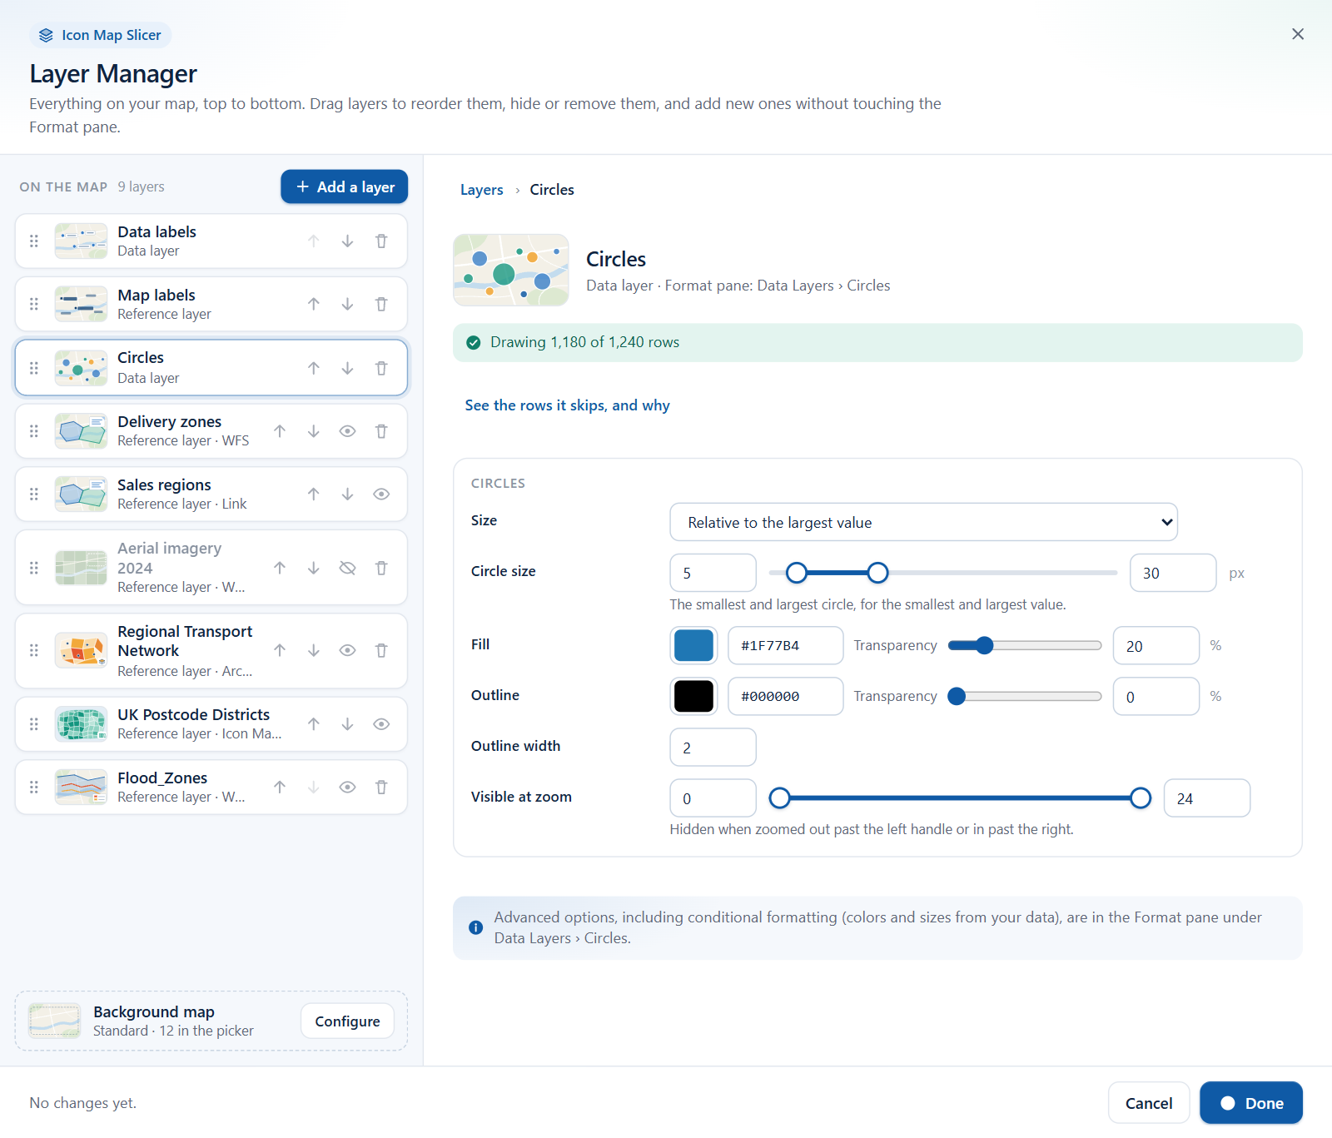Open See the rows it skips link
The width and height of the screenshot is (1332, 1138).
(567, 405)
